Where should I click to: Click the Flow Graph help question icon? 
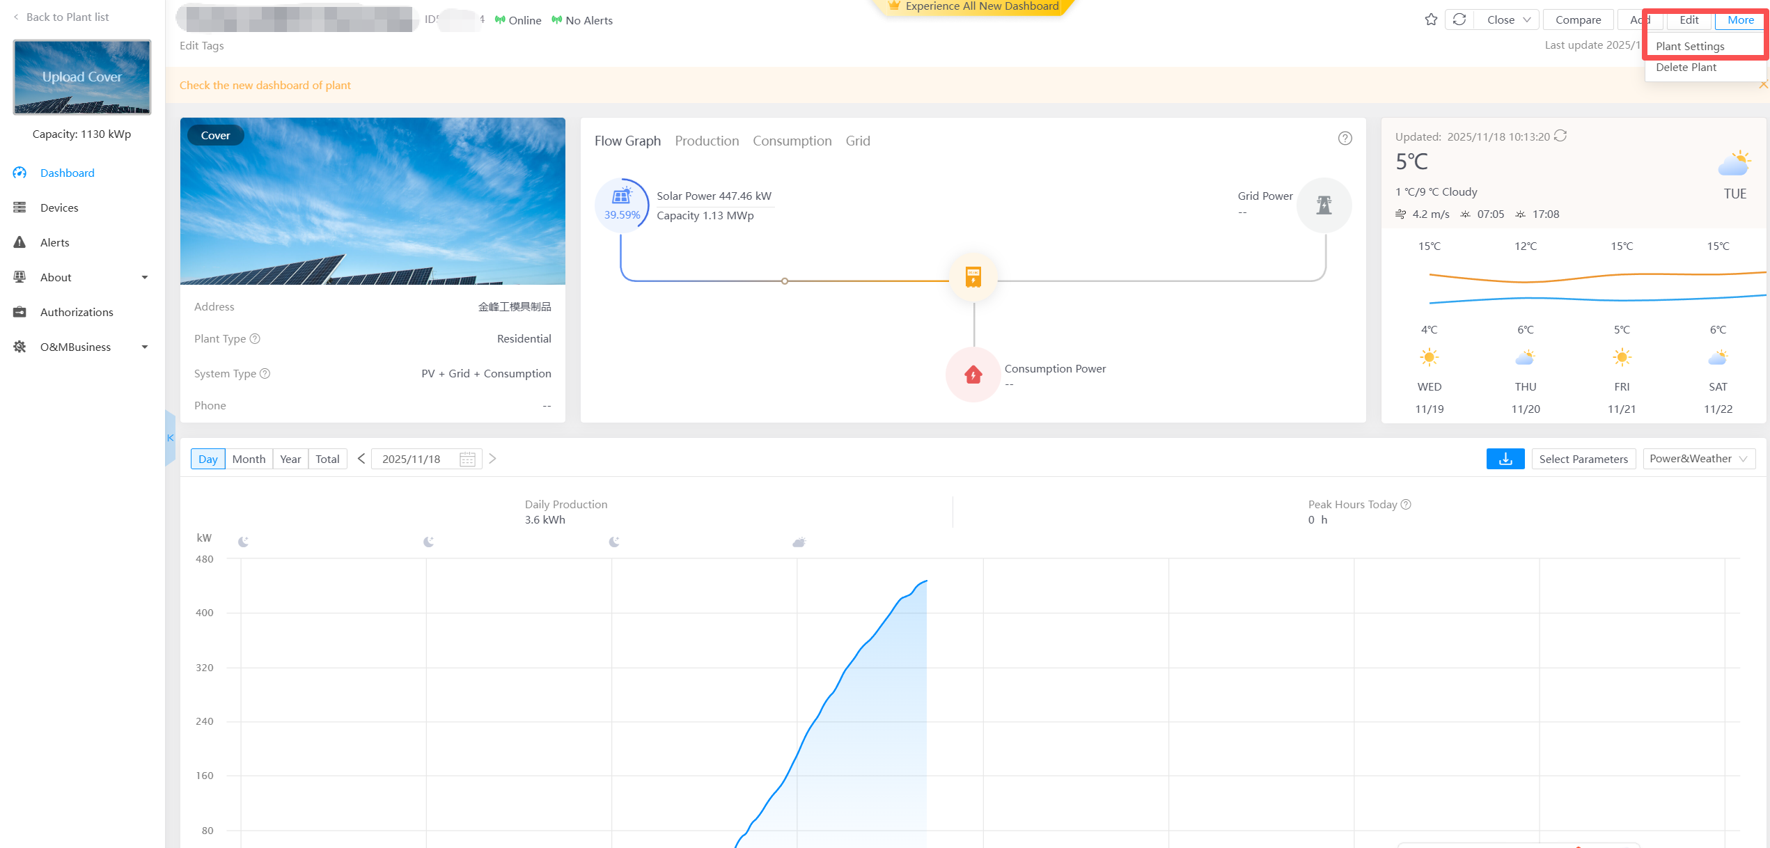click(x=1345, y=139)
